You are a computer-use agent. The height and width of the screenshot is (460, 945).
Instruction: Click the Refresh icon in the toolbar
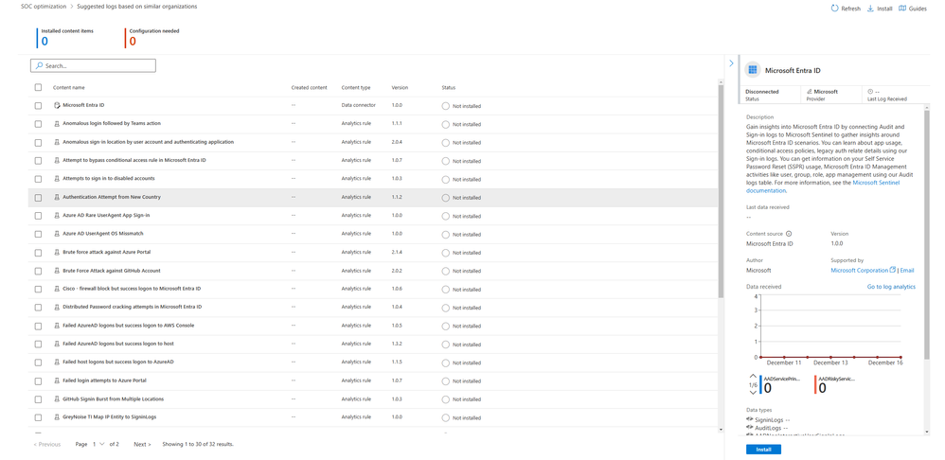(834, 9)
